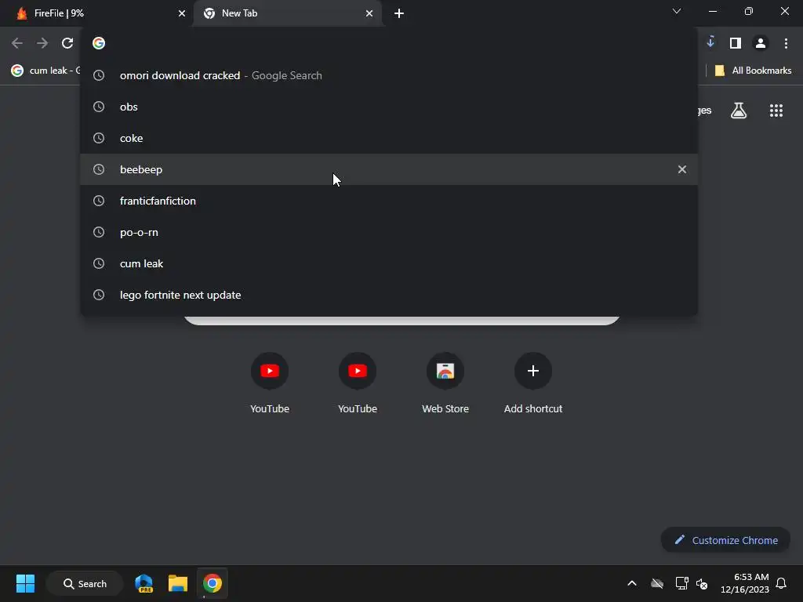Screen dimensions: 803x602
Task: Click the Customize Chrome button
Action: (725, 540)
